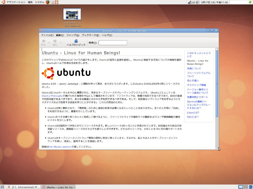The image size is (253, 189).
Task: Select the Ubuntu - Linux for Hu… taskbar button
Action: coord(58,187)
